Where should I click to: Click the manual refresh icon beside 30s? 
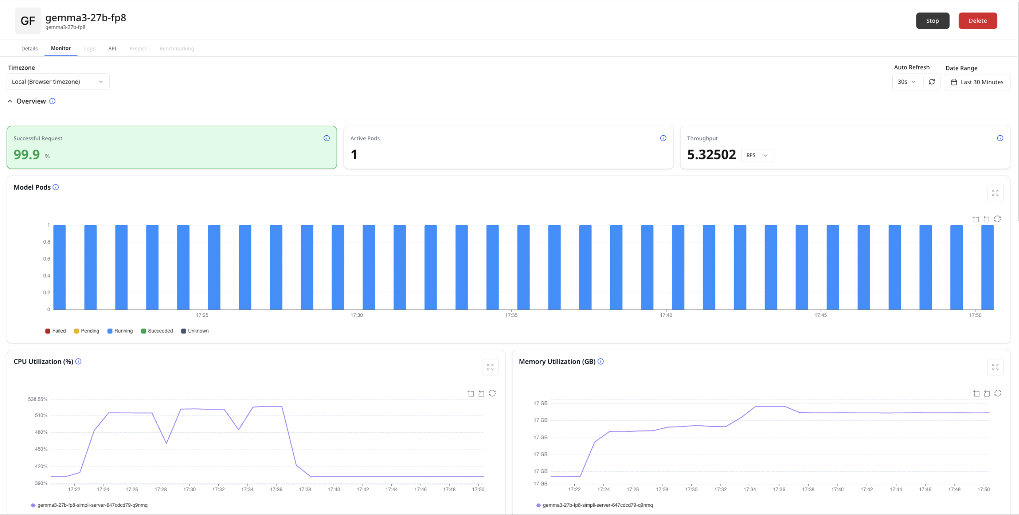click(931, 82)
